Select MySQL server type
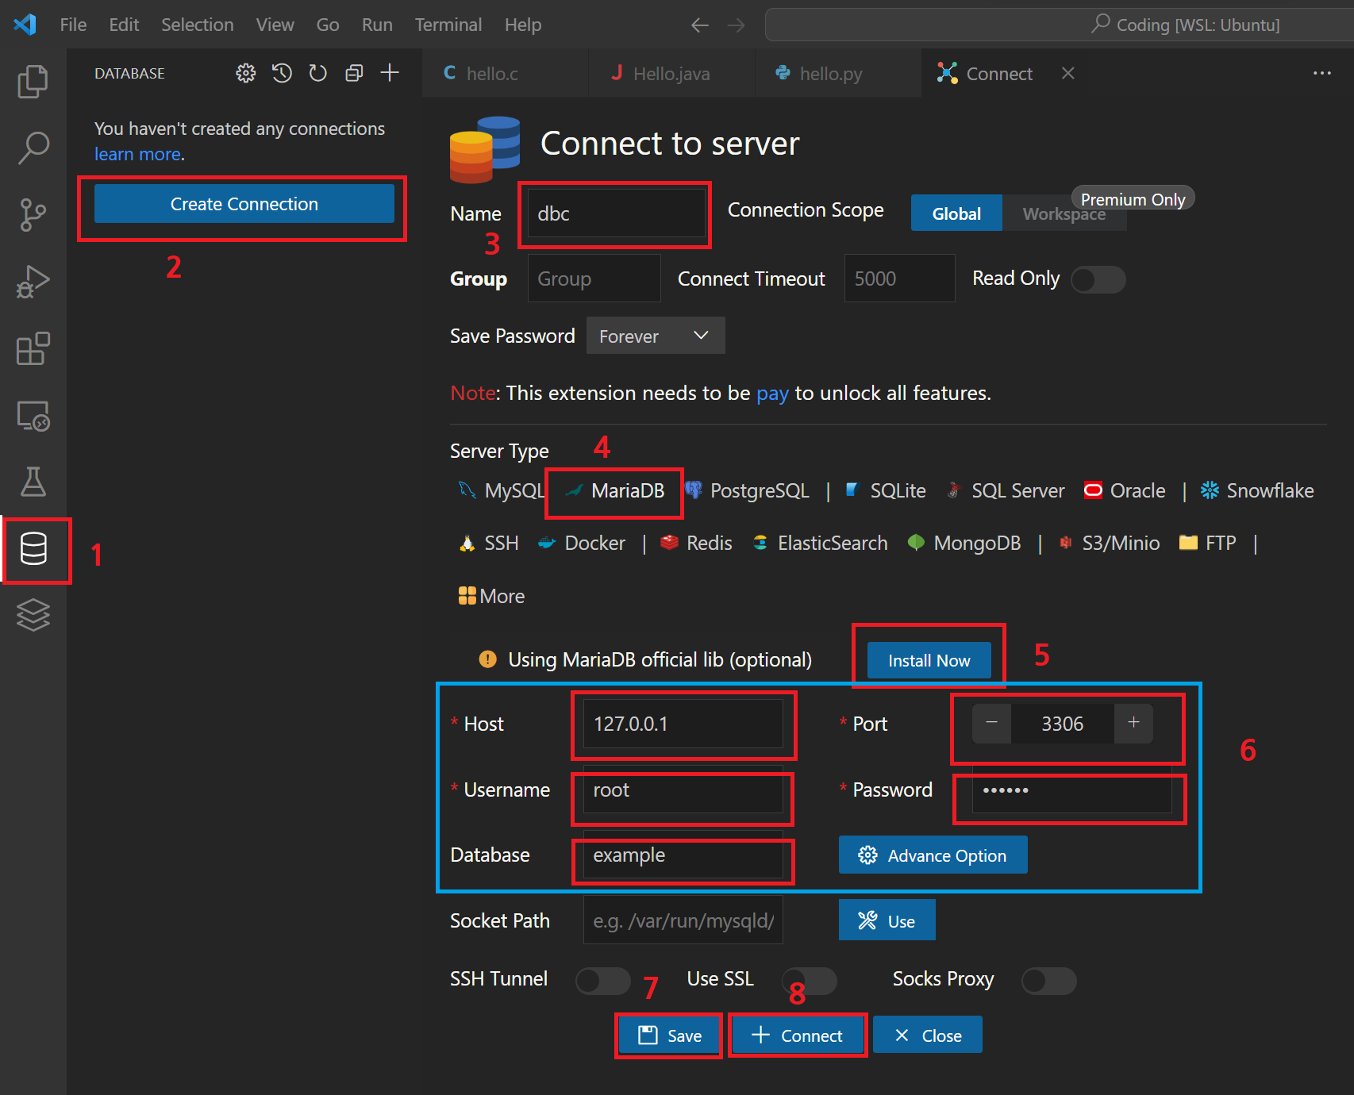This screenshot has width=1354, height=1095. pyautogui.click(x=502, y=490)
